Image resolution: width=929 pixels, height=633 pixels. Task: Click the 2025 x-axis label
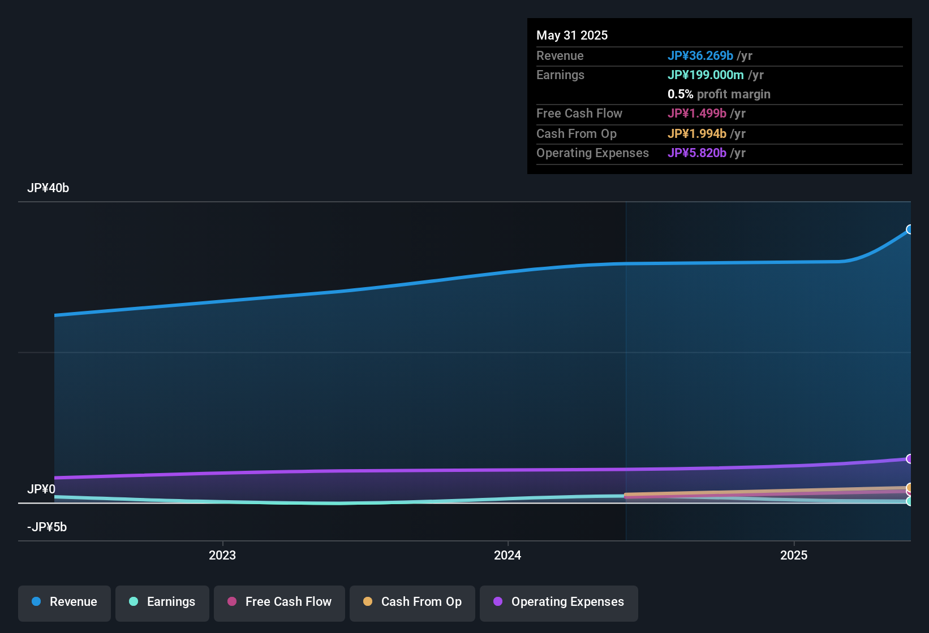tap(794, 555)
